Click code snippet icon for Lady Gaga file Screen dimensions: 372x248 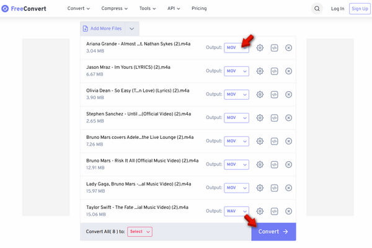(x=274, y=188)
